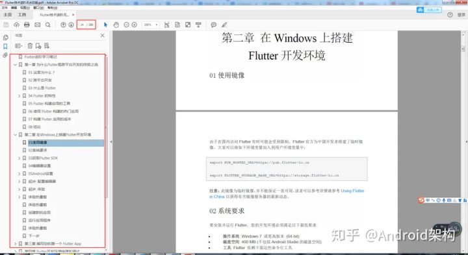Click the 登录 sign-in button
Screen dimensions: 468x255
[461, 15]
